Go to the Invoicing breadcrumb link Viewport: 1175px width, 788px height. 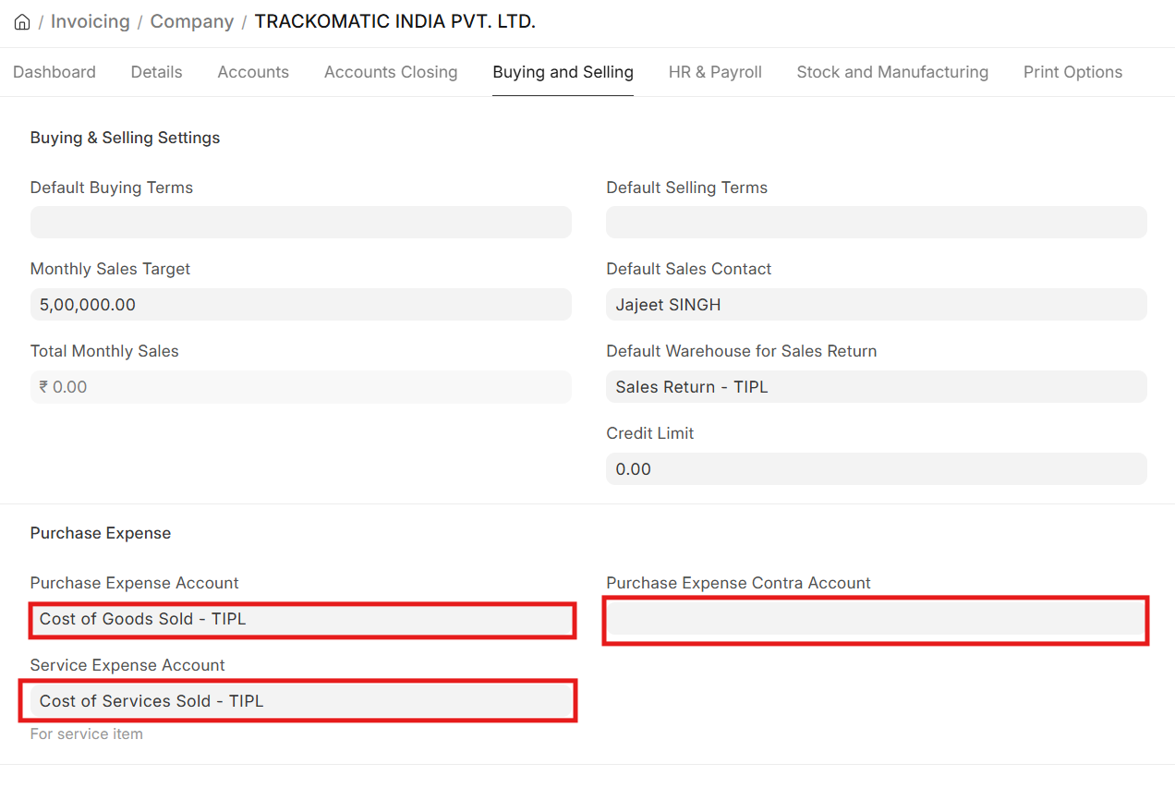90,22
